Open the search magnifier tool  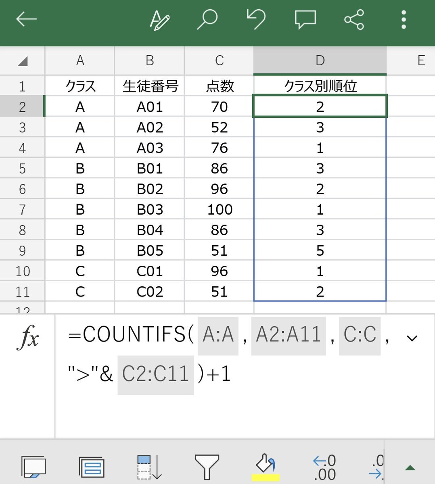(207, 19)
